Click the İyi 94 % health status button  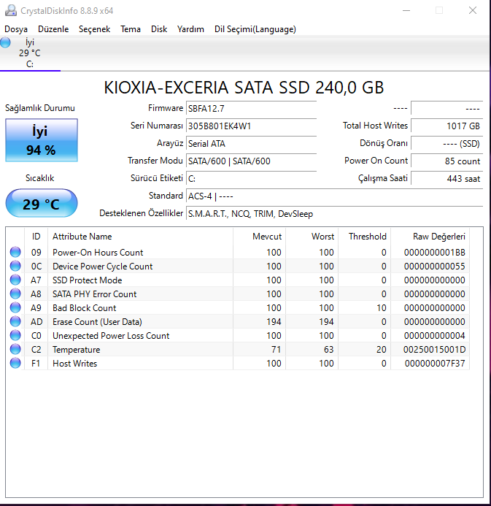(42, 140)
